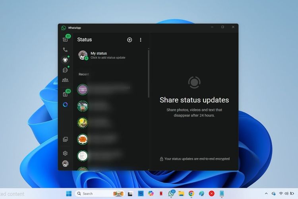Open the media gallery icon in sidebar
This screenshot has height=199, width=298.
[65, 139]
